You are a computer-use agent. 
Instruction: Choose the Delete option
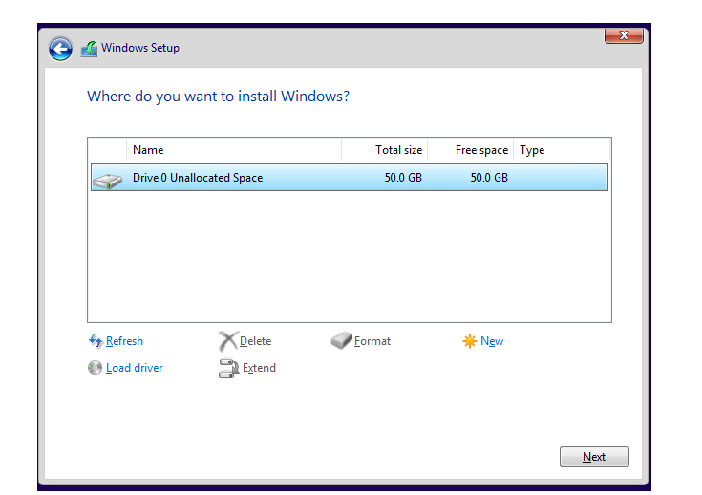pos(255,341)
